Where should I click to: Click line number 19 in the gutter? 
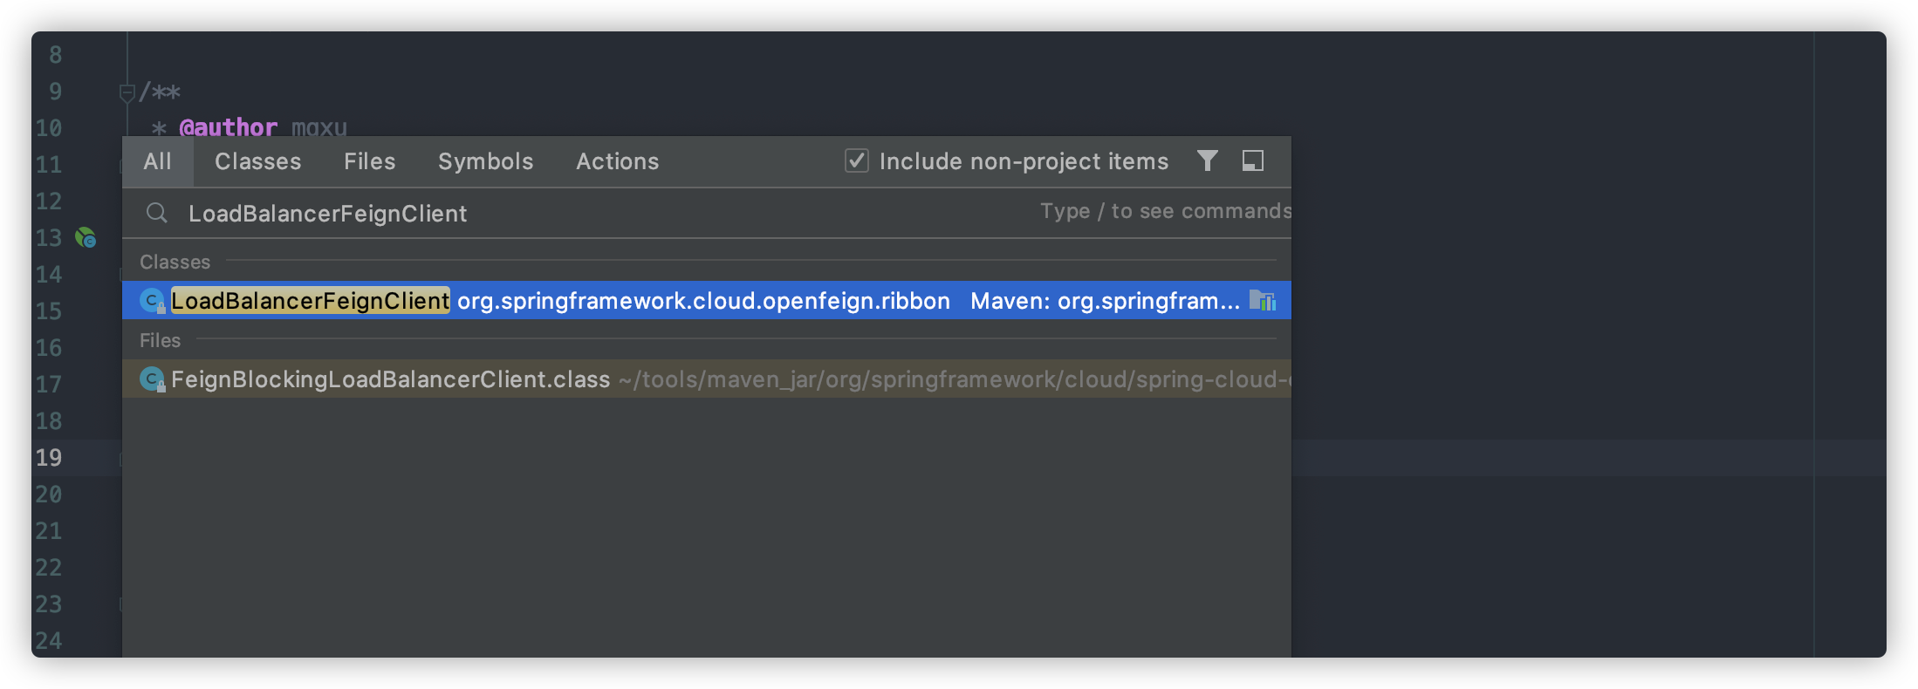49,457
